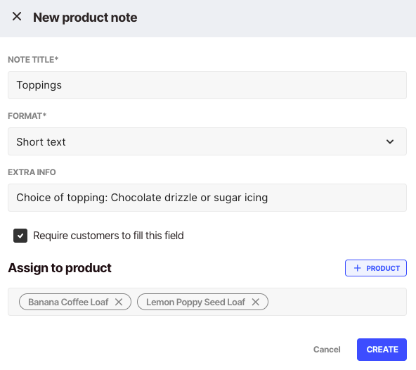
Task: Select the Lemon Poppy Seed Loaf chip label
Action: [x=195, y=302]
